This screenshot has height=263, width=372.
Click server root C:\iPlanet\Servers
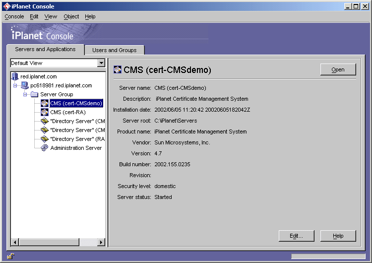point(176,121)
